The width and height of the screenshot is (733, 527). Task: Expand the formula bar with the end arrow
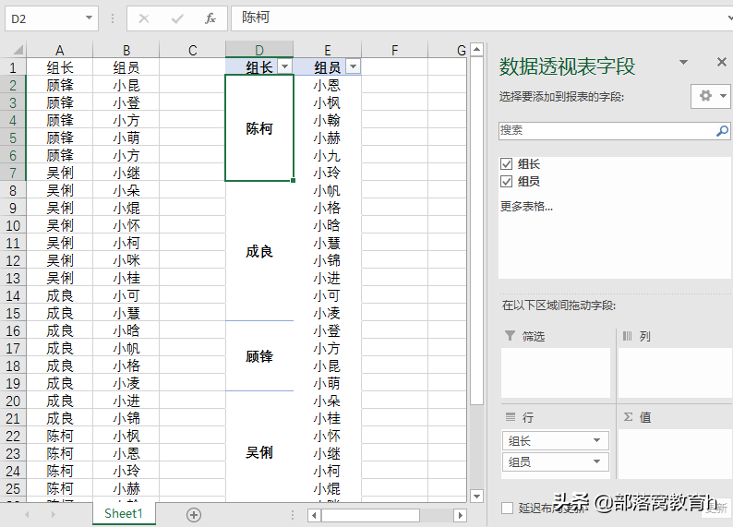click(x=729, y=18)
